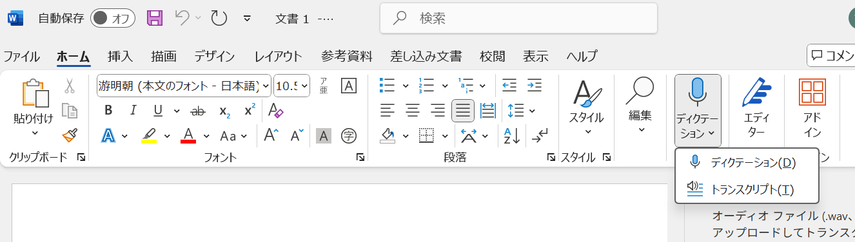Expand the 貼り付け options arrow
The height and width of the screenshot is (242, 855).
[x=35, y=133]
